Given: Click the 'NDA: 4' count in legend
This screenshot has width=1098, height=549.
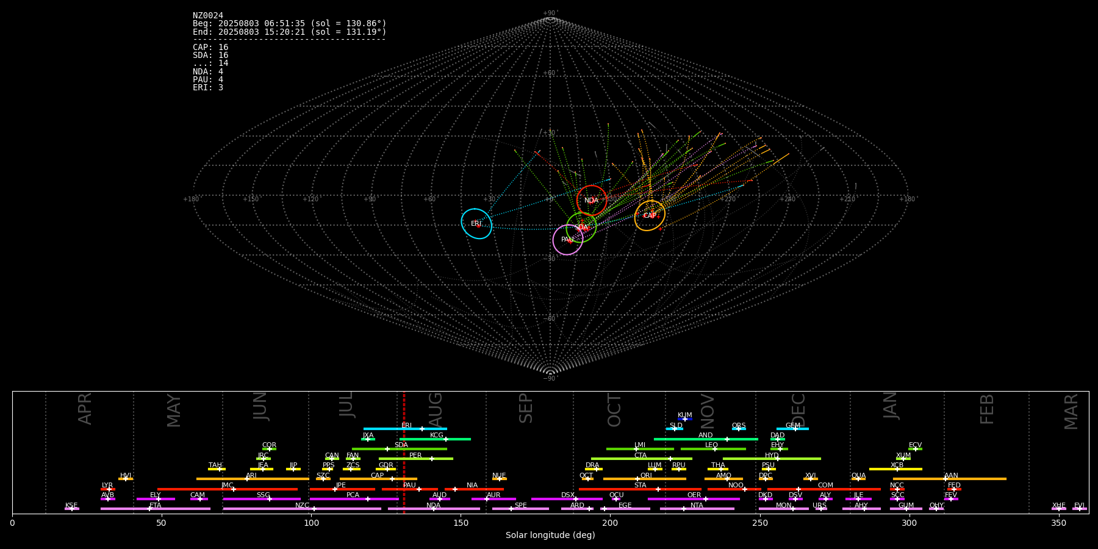Looking at the screenshot, I should 208,71.
